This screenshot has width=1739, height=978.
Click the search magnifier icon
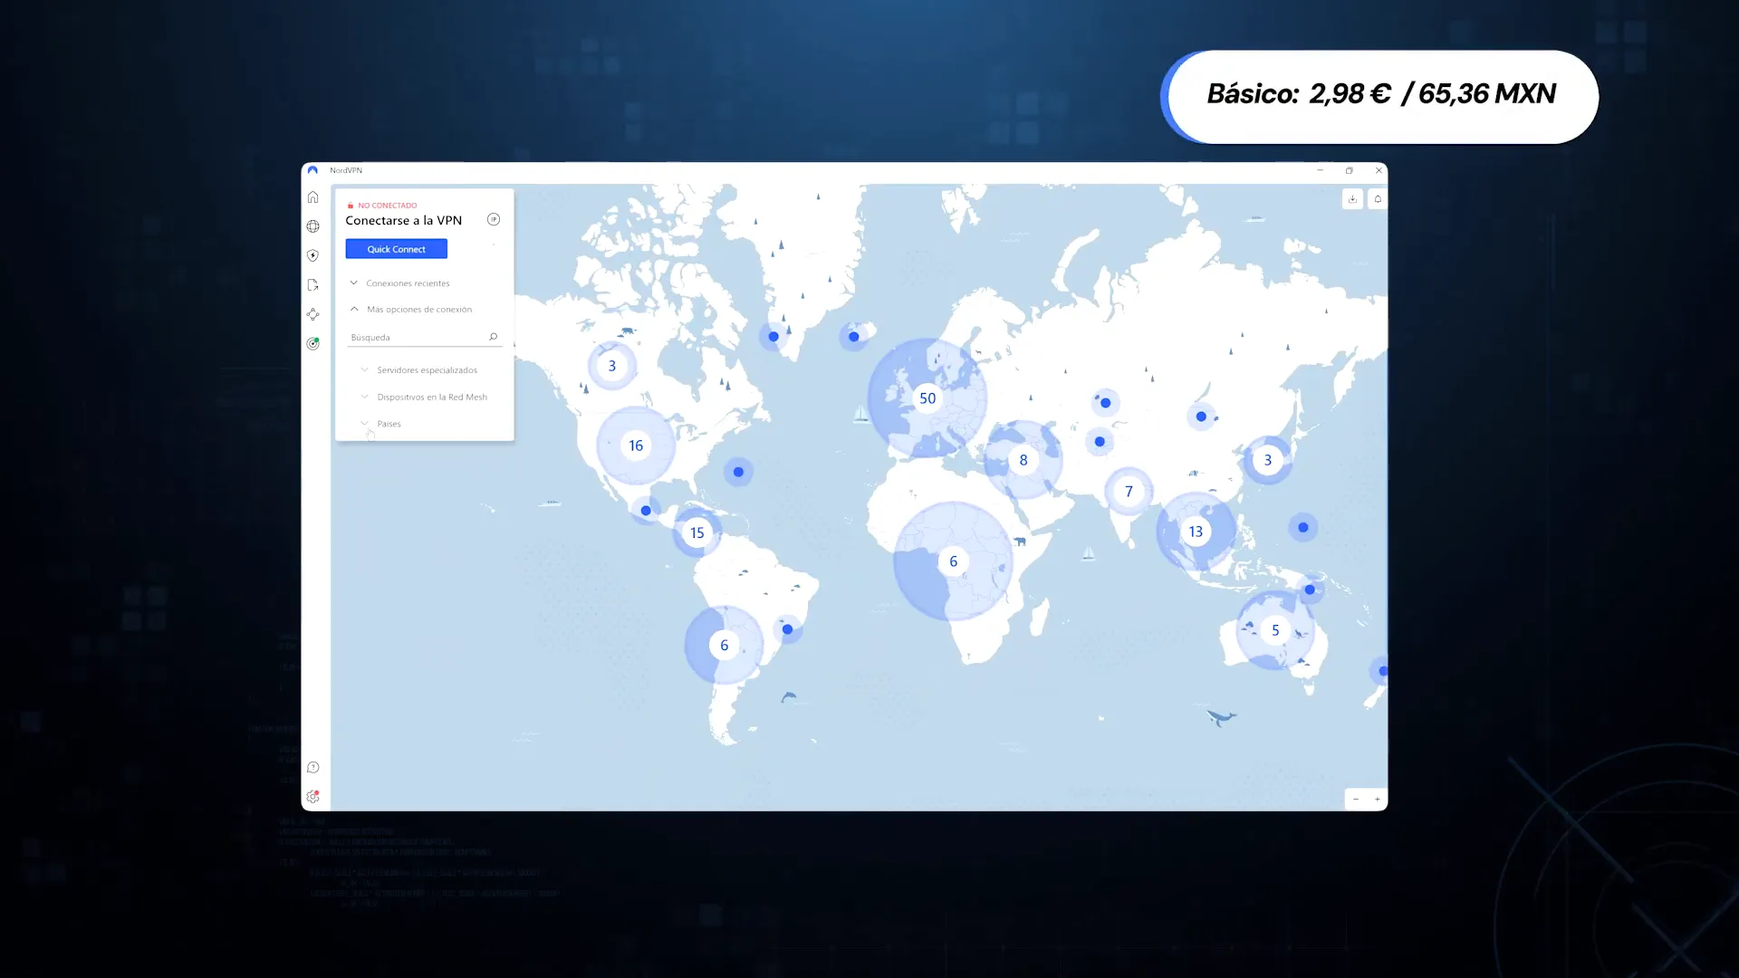coord(494,337)
